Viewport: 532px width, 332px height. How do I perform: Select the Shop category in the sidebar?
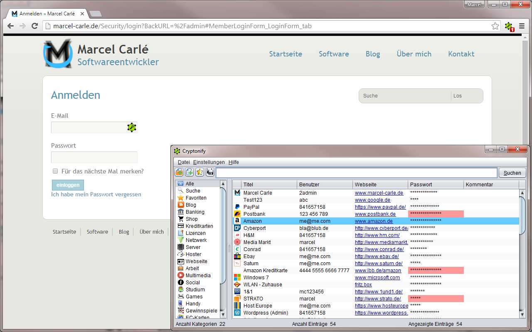point(187,219)
